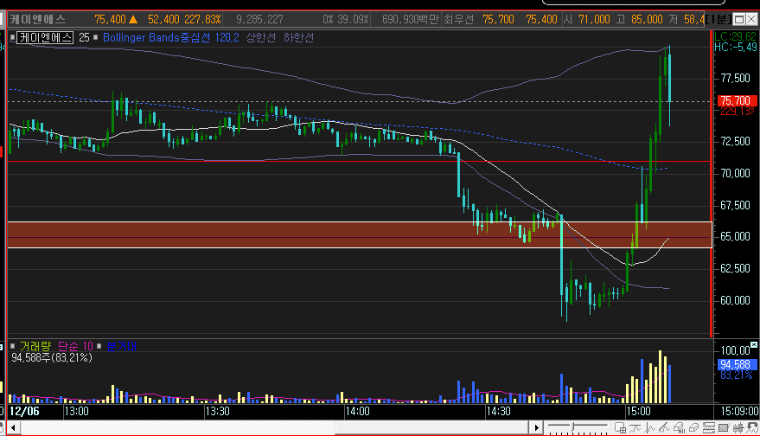Click the blue 94,588 volume axis tag
Screen dimensions: 760x436
[736, 364]
